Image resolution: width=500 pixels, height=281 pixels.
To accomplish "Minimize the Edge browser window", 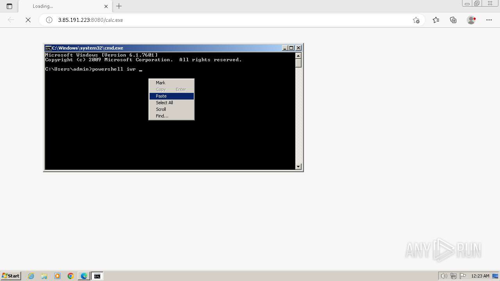I will (x=467, y=4).
